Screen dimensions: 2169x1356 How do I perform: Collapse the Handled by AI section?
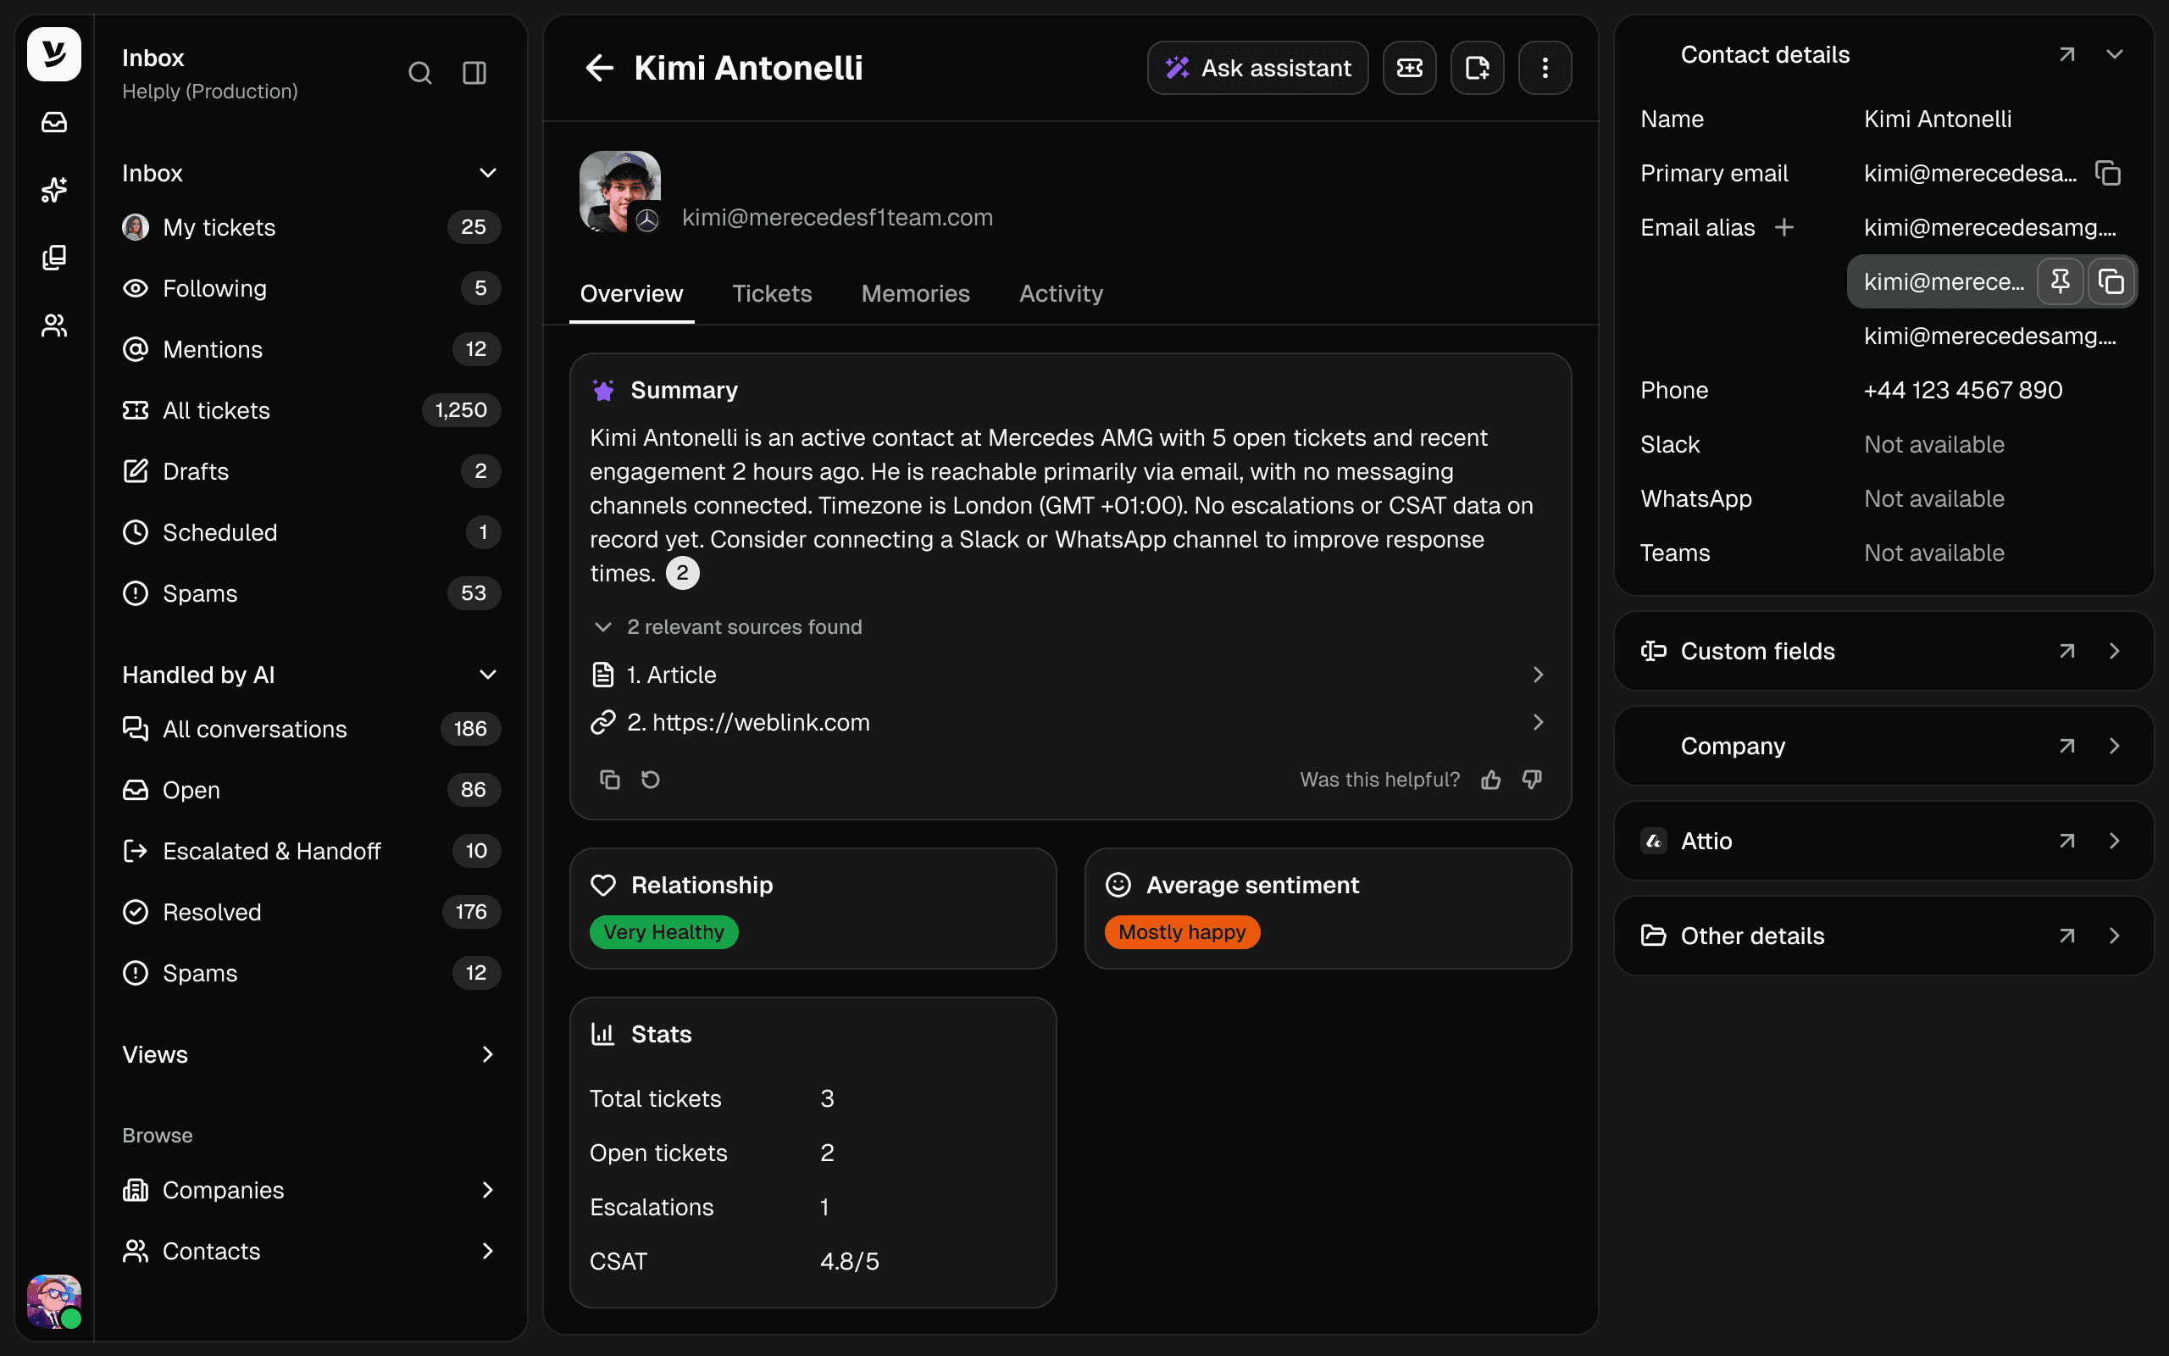coord(487,675)
